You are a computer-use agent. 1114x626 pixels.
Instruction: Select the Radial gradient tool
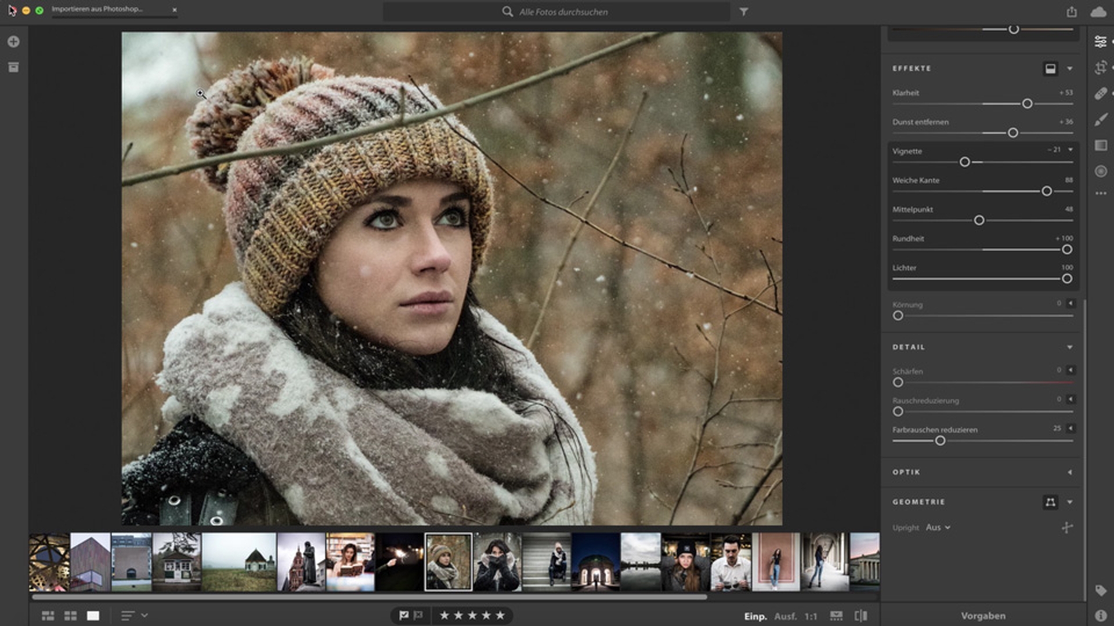(x=1100, y=172)
